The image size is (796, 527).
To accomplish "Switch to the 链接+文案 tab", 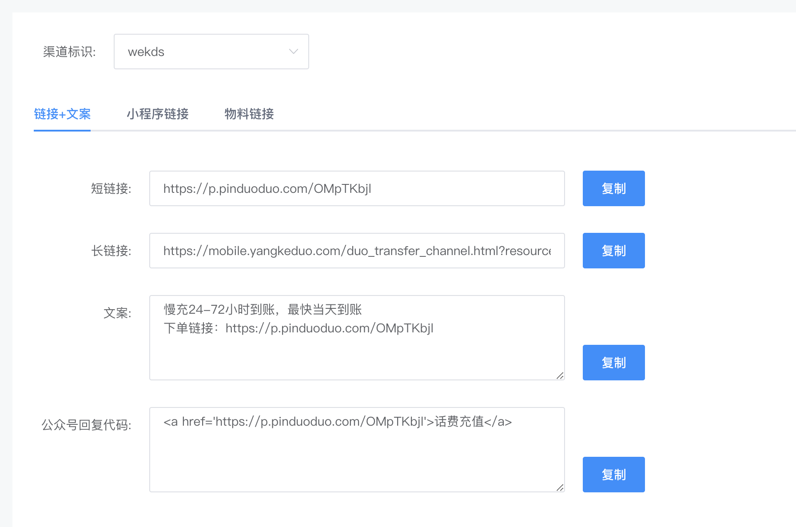I will point(62,114).
